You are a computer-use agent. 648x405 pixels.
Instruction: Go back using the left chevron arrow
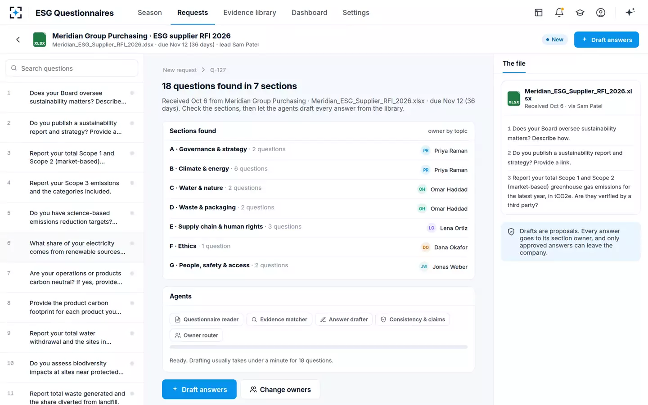pyautogui.click(x=18, y=40)
